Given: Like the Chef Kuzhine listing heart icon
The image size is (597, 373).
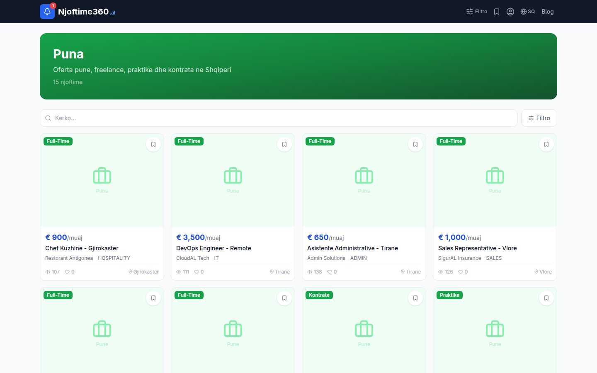Looking at the screenshot, I should [x=67, y=272].
